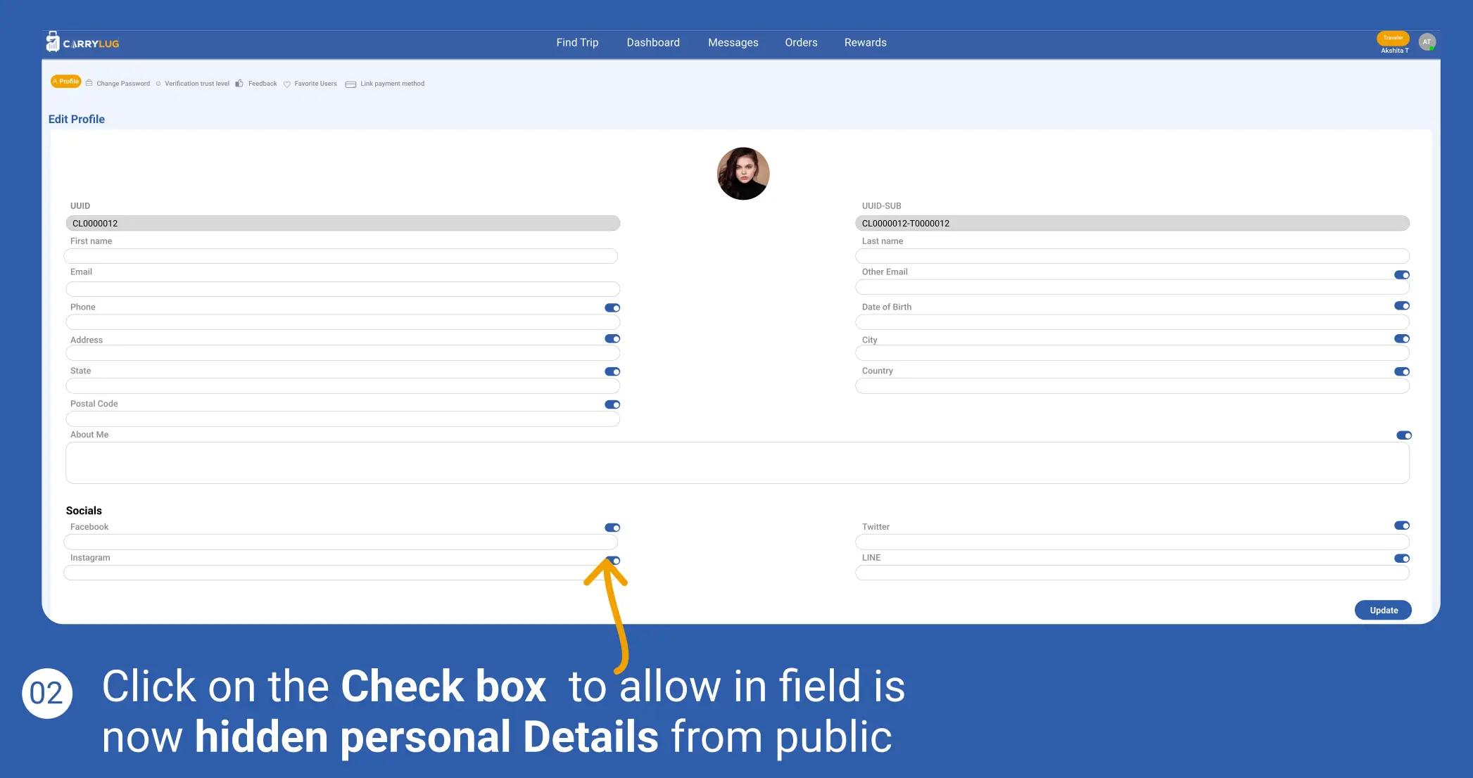This screenshot has width=1473, height=778.
Task: Toggle Address visibility switch
Action: click(x=612, y=339)
